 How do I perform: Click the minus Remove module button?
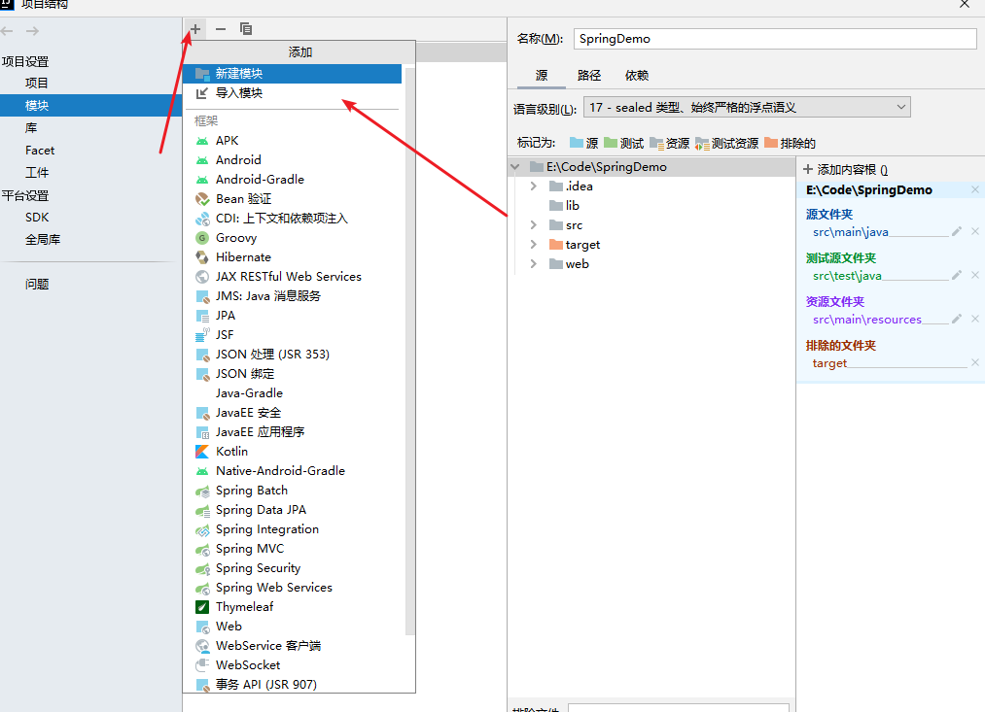coord(221,29)
